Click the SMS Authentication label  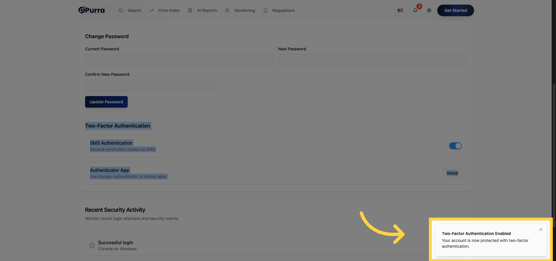(x=111, y=143)
